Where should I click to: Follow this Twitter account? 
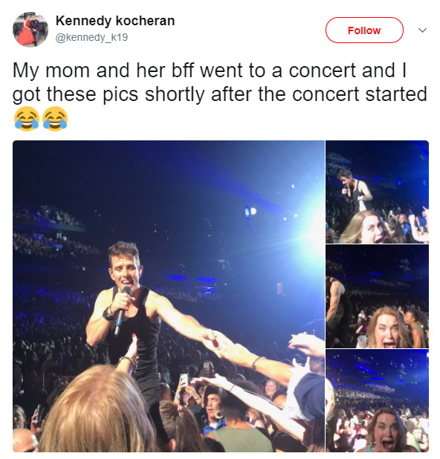click(x=364, y=30)
